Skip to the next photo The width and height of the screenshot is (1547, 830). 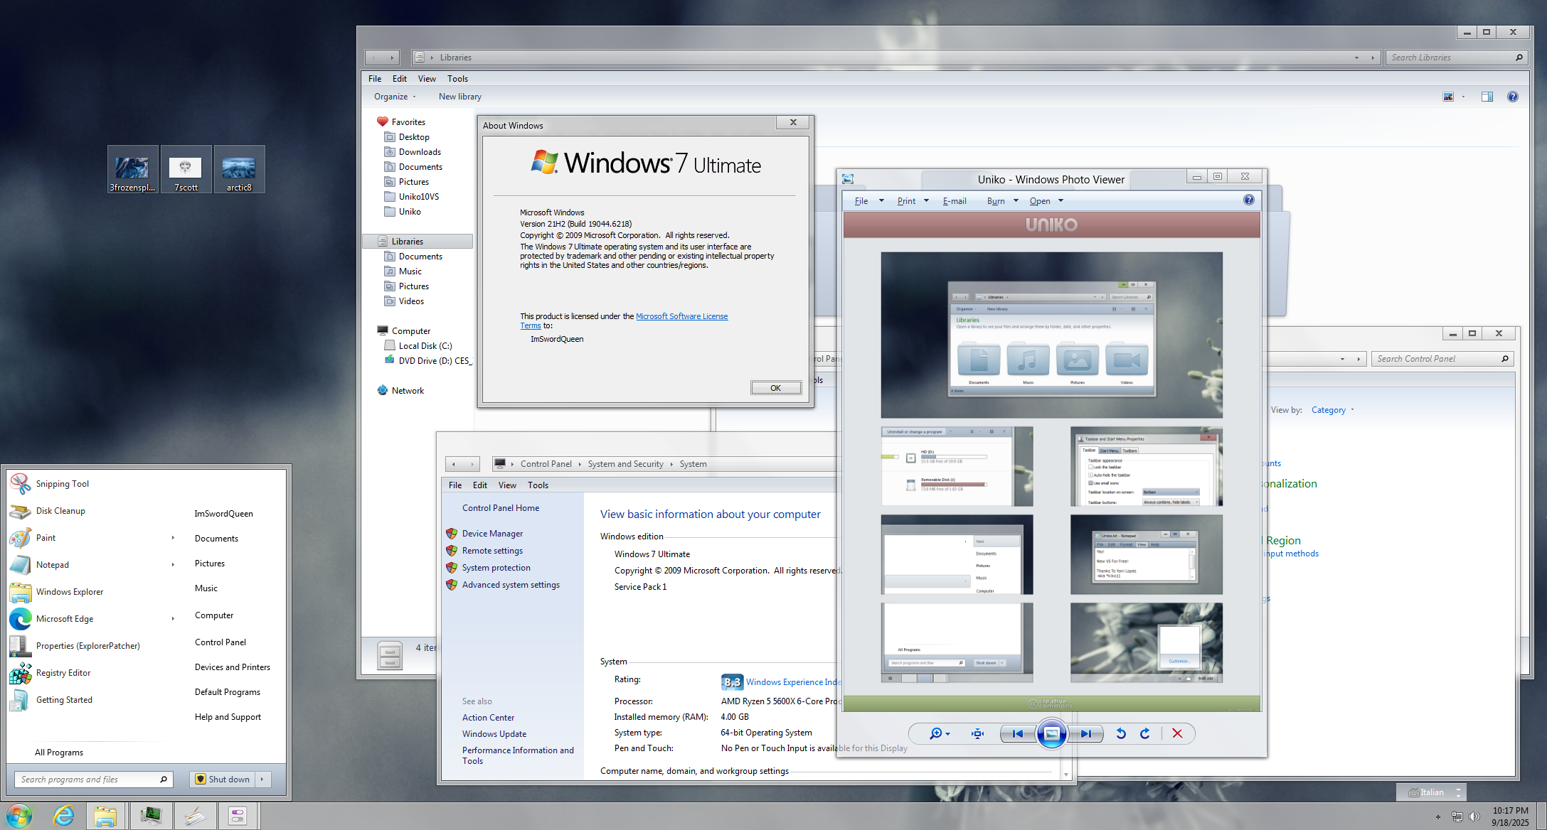click(1086, 733)
